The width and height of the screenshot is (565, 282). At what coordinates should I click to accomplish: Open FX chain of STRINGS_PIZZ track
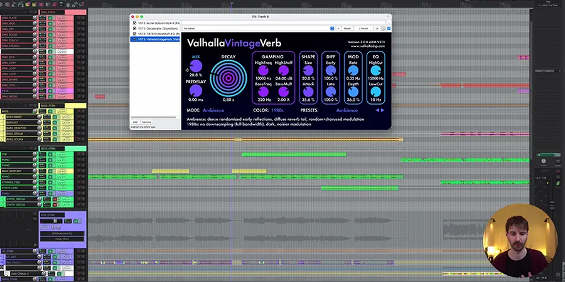coord(50,182)
